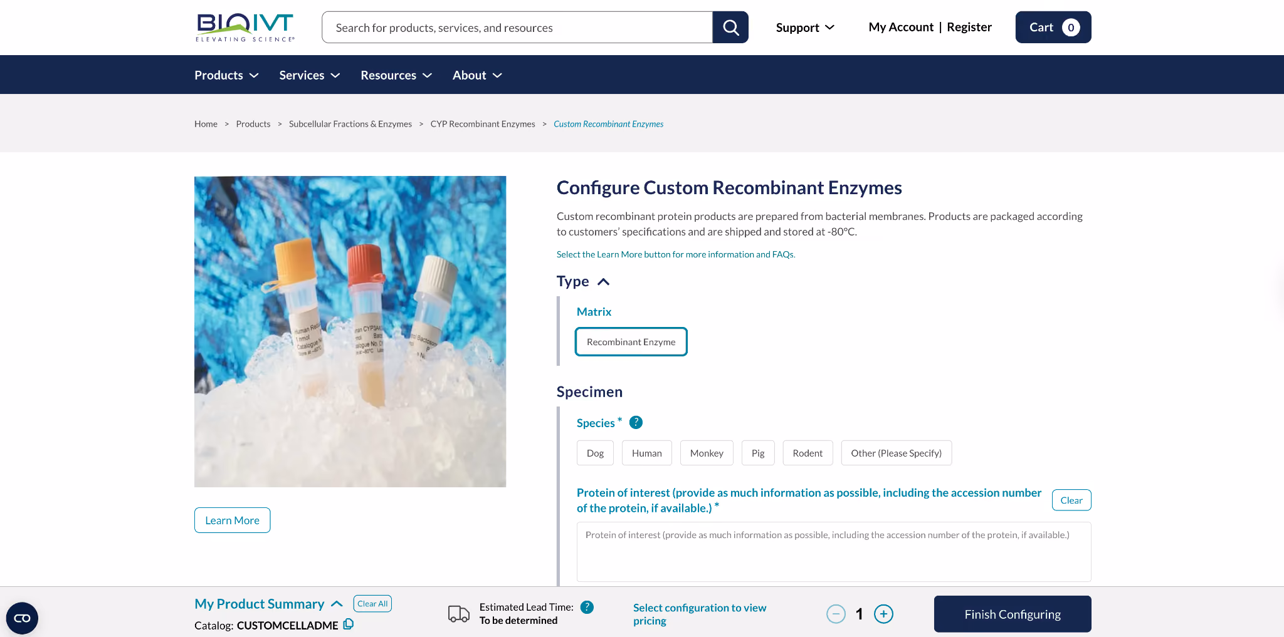The height and width of the screenshot is (637, 1284).
Task: Select the Dog species option
Action: [595, 453]
